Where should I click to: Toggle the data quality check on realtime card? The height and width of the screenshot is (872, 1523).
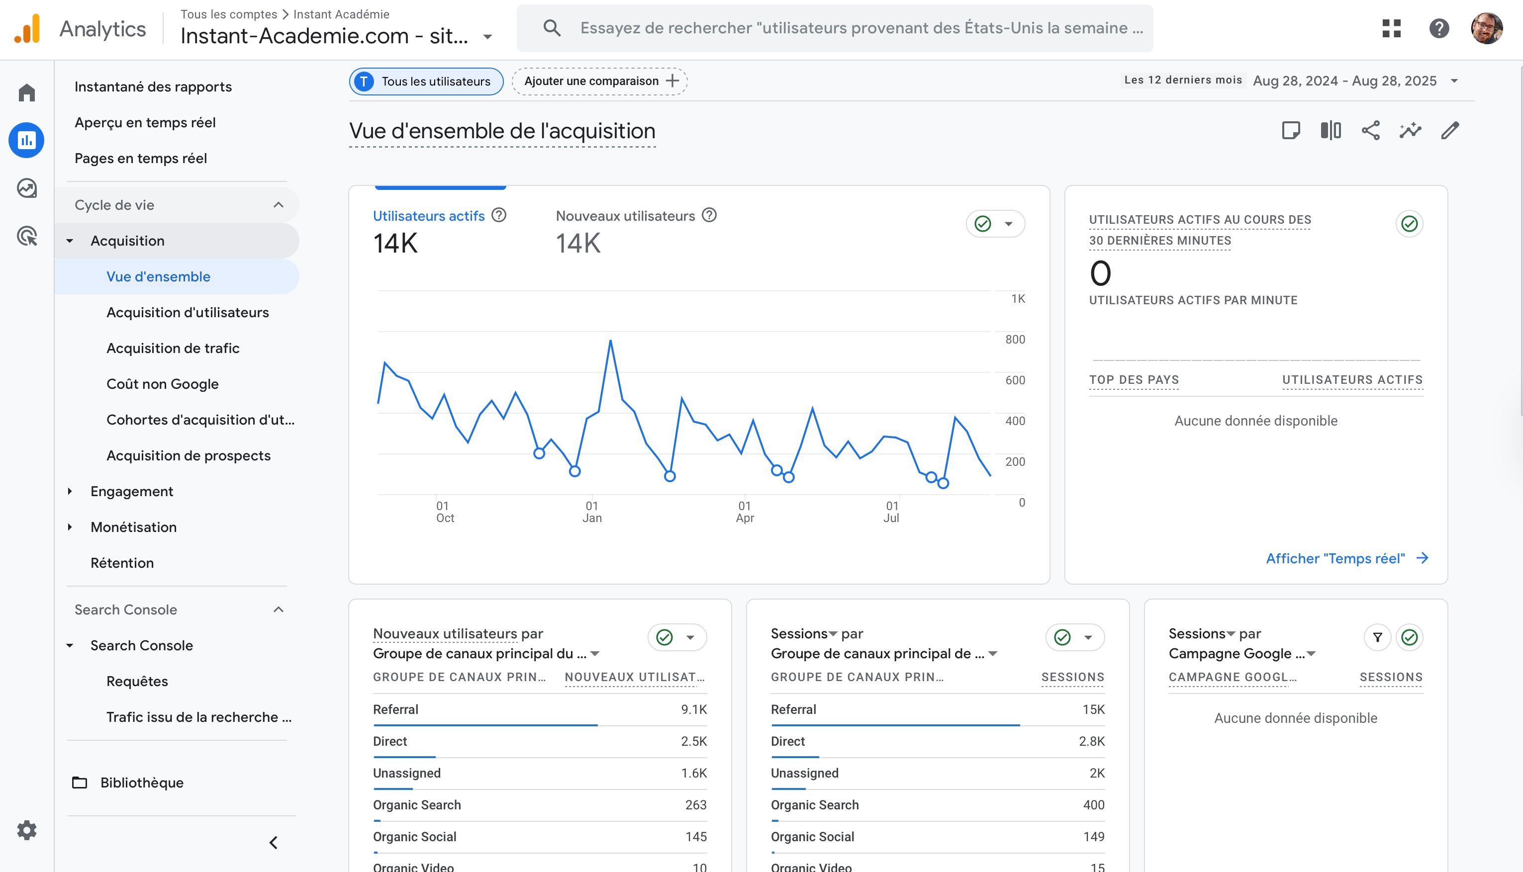click(1409, 224)
